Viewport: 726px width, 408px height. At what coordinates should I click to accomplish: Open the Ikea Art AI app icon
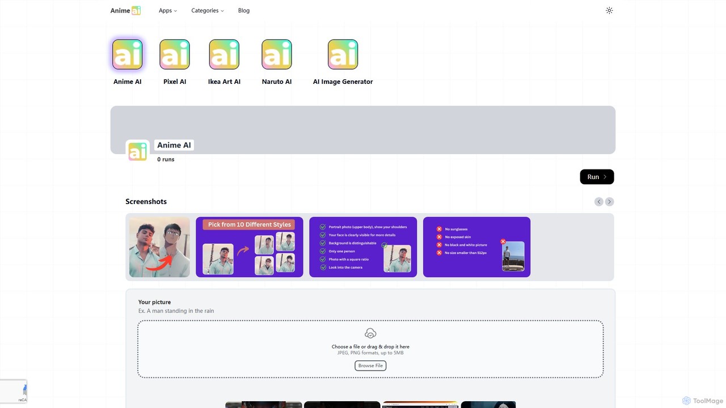pyautogui.click(x=224, y=54)
